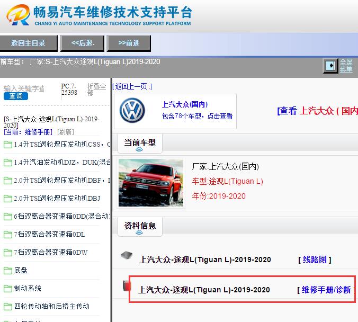Expand 制动系统 tree item
358x322 pixels.
point(28,289)
